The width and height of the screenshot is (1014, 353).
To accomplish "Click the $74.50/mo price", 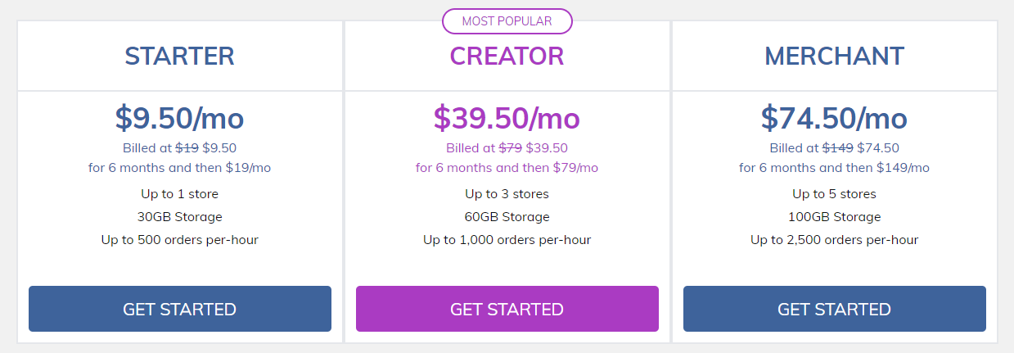I will pyautogui.click(x=835, y=119).
